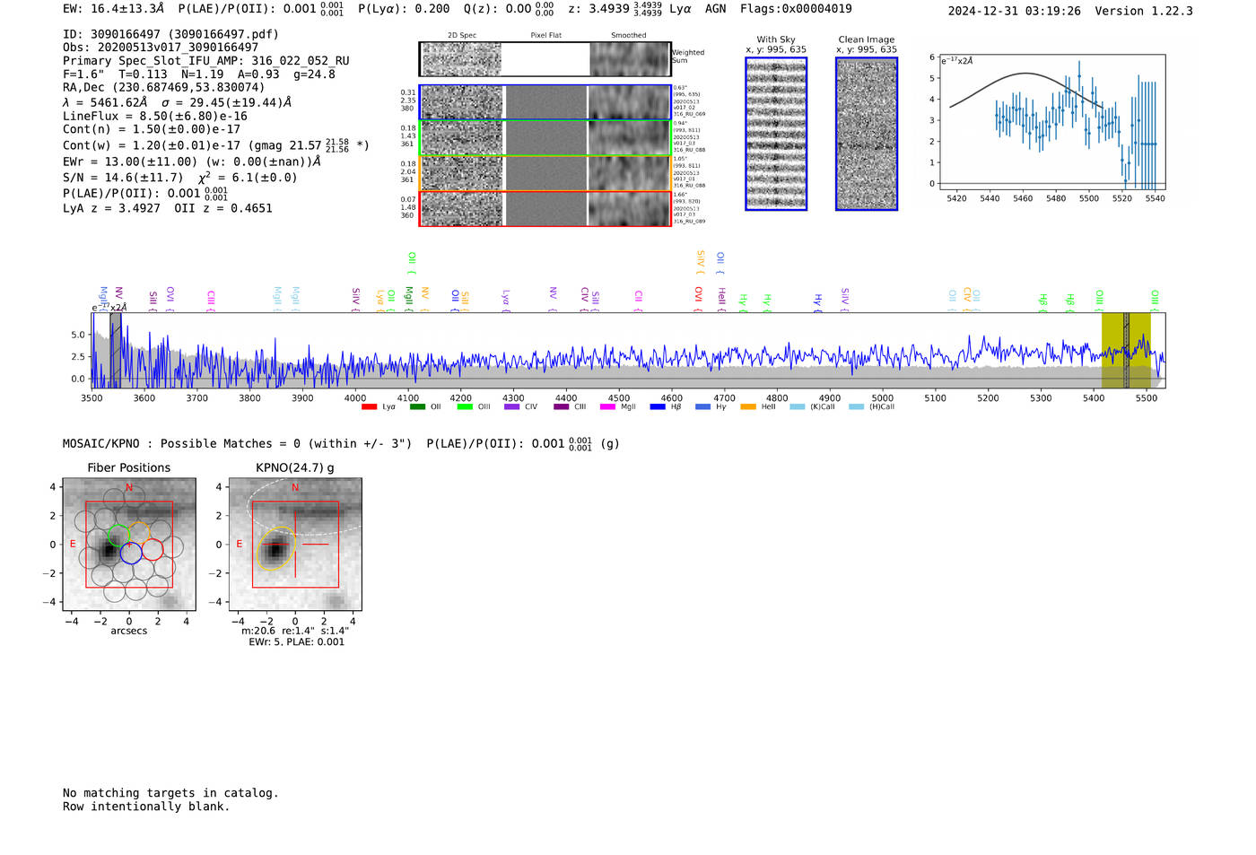Click the yellow highlighted band in full spectrum
The width and height of the screenshot is (1256, 855).
click(1126, 351)
